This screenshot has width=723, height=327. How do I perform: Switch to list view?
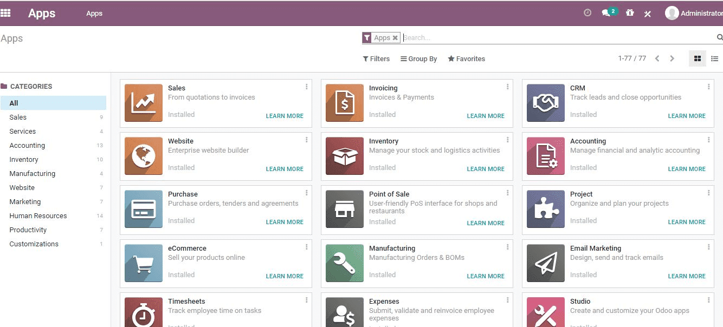[x=714, y=58]
